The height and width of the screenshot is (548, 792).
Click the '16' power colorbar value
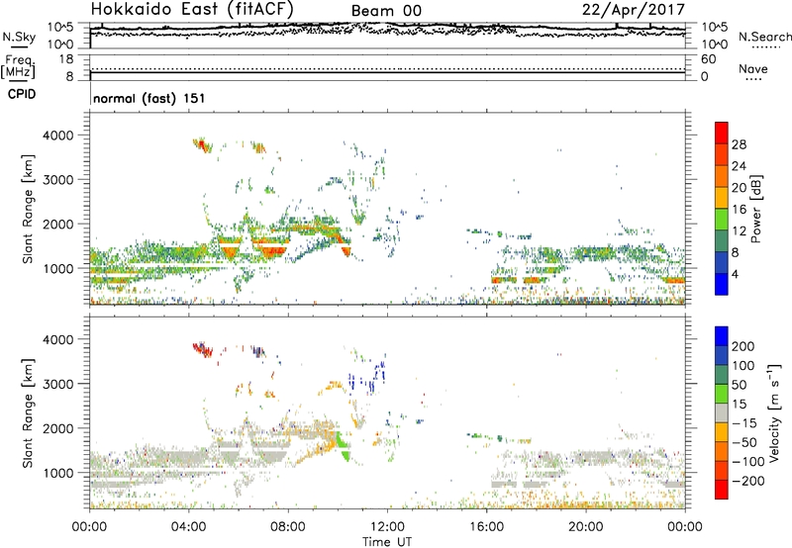click(739, 210)
